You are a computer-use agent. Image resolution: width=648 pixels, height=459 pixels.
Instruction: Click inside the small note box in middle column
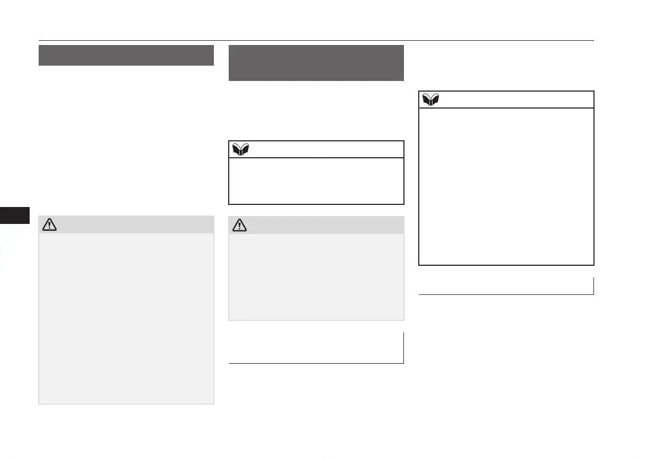pyautogui.click(x=316, y=181)
